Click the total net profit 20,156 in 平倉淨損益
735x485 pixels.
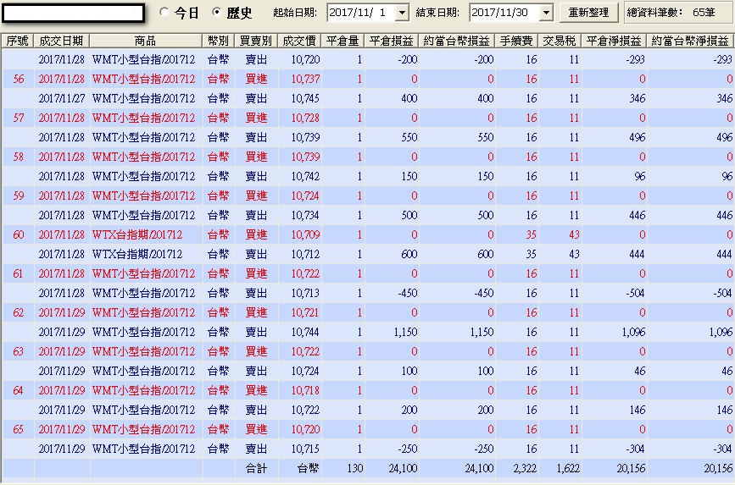(x=631, y=468)
